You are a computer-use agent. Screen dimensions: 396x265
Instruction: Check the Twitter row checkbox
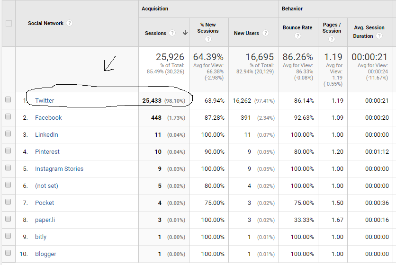pyautogui.click(x=8, y=99)
